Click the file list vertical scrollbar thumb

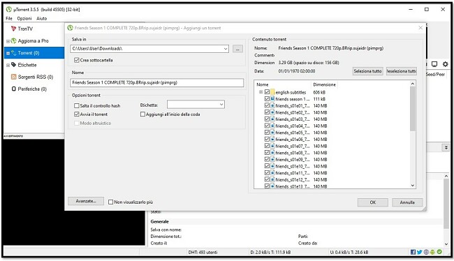pos(413,108)
